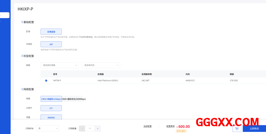
Task: Click the 立即购买 buy now button
Action: (x=254, y=128)
